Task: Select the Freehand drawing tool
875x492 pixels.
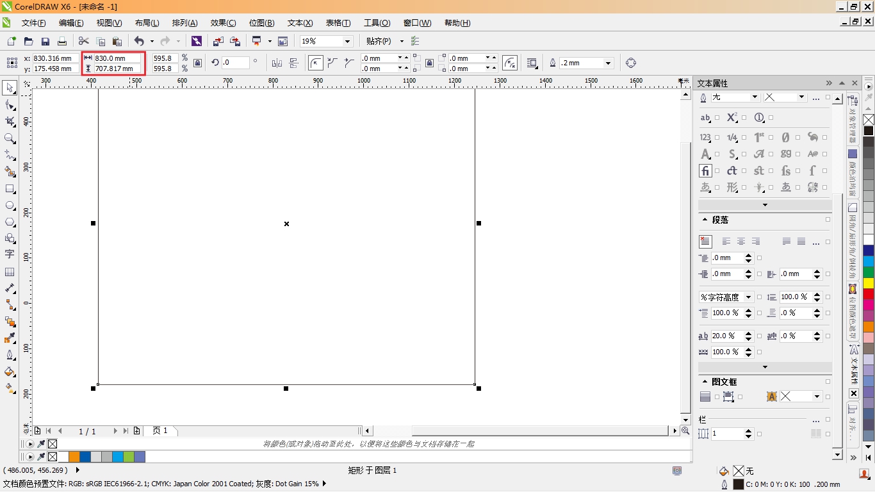Action: tap(10, 154)
